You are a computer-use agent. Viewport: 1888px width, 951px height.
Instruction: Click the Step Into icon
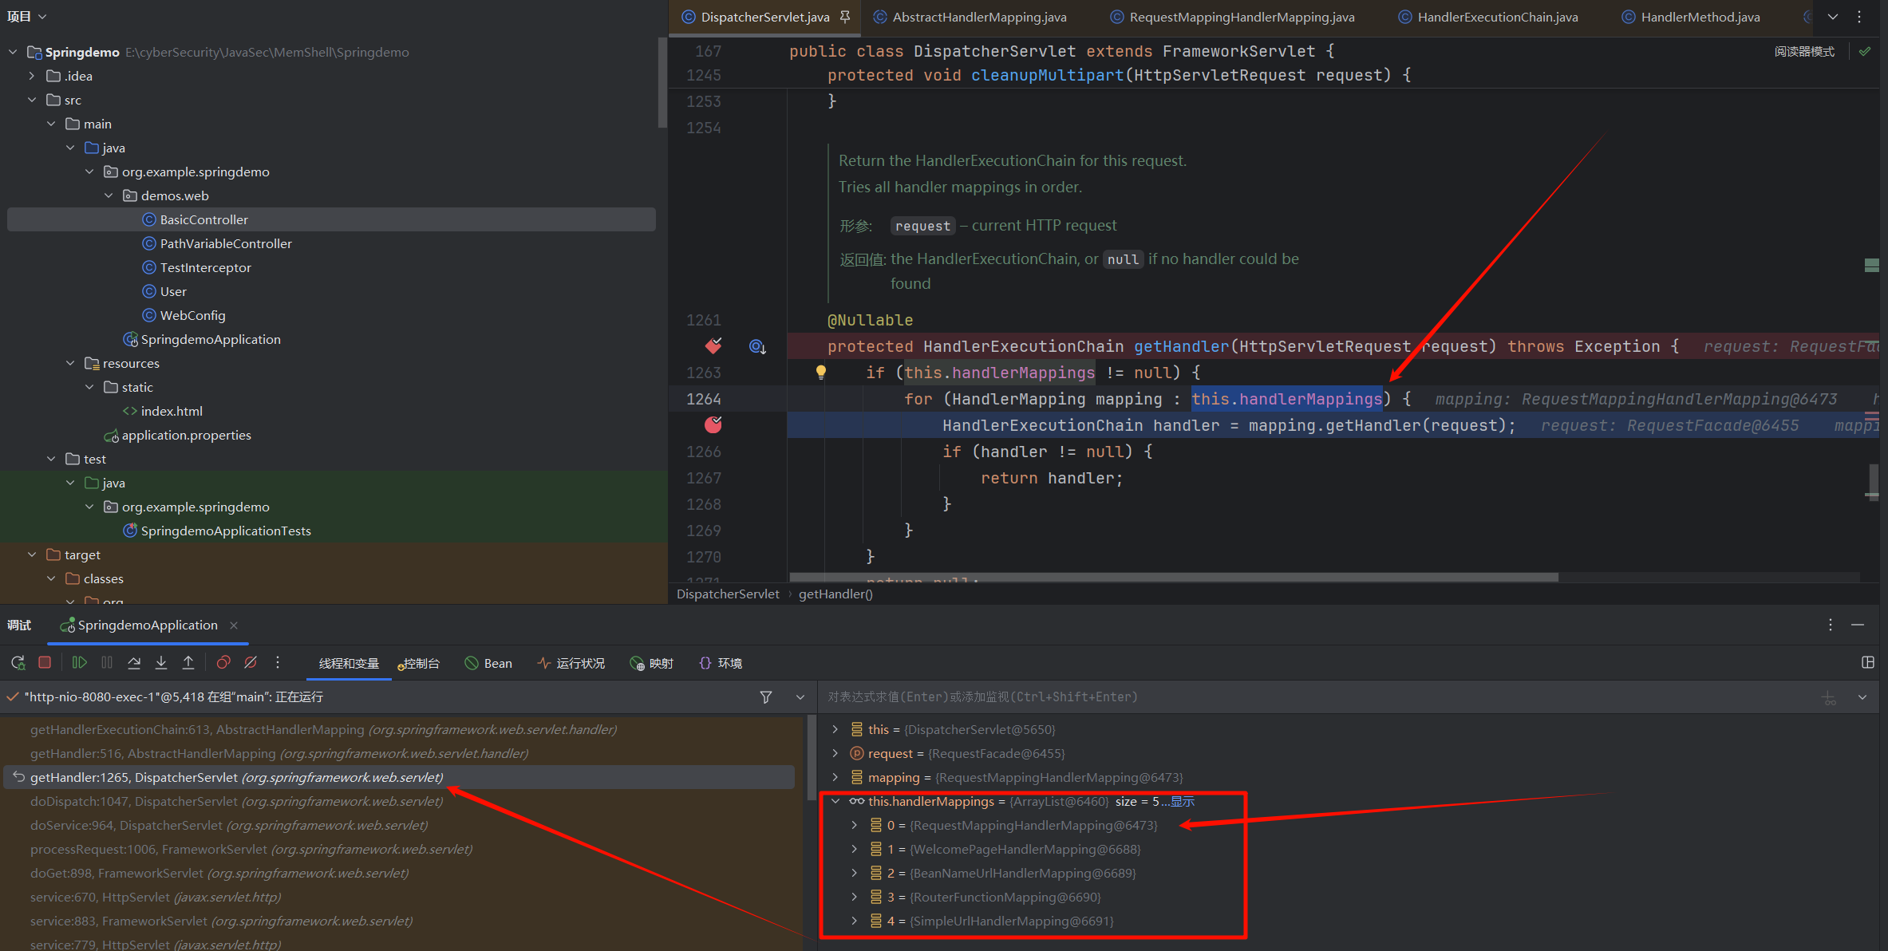[x=161, y=662]
